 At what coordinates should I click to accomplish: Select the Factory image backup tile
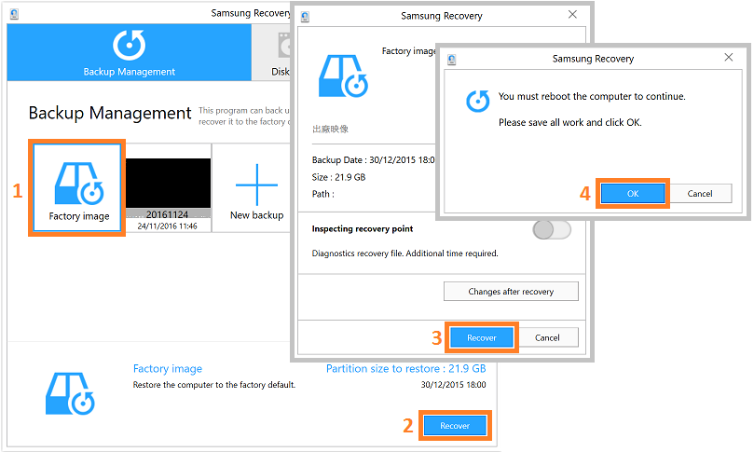tap(77, 187)
